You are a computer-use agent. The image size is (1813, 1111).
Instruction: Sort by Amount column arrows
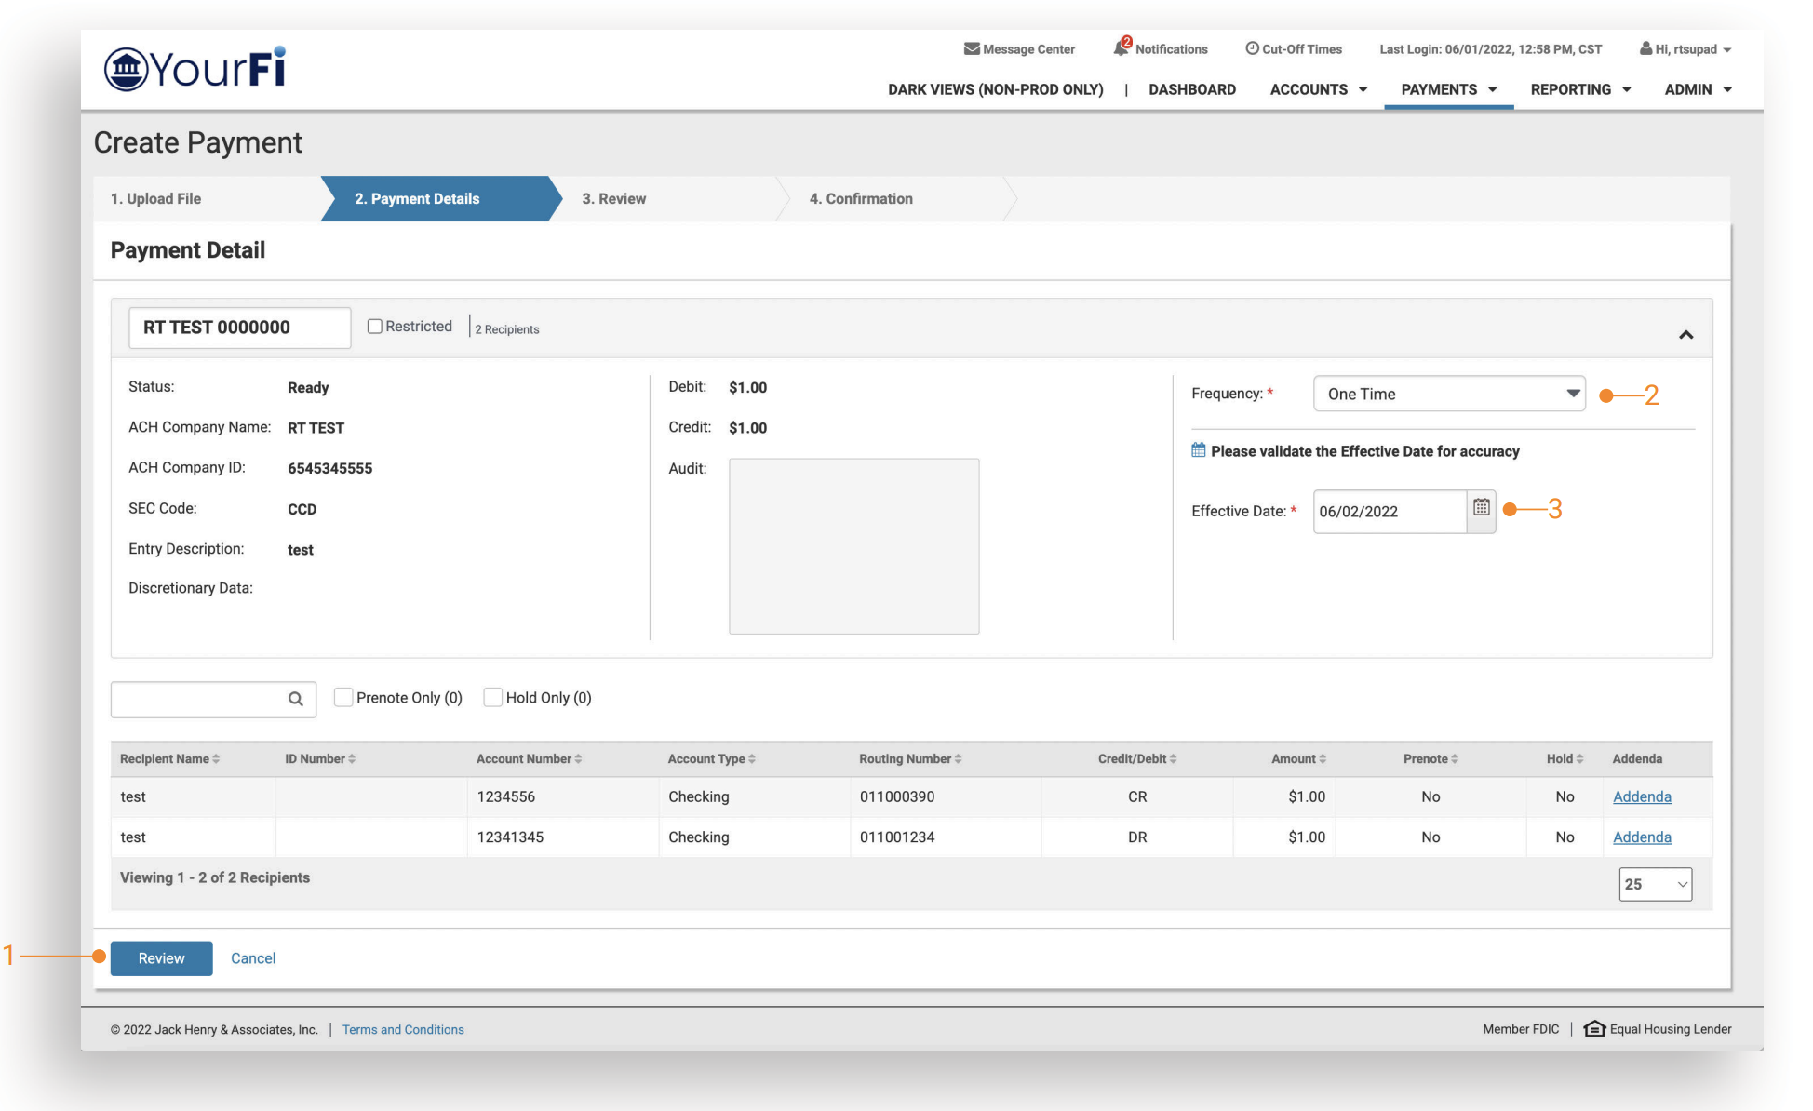click(1323, 759)
